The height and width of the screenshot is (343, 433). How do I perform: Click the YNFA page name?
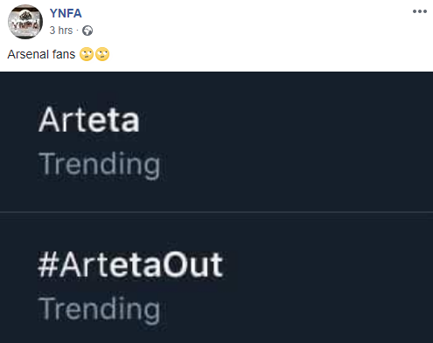pos(66,13)
